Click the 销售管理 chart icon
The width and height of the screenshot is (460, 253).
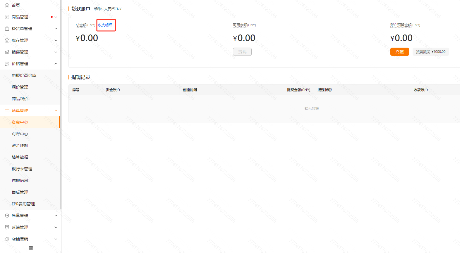7,52
